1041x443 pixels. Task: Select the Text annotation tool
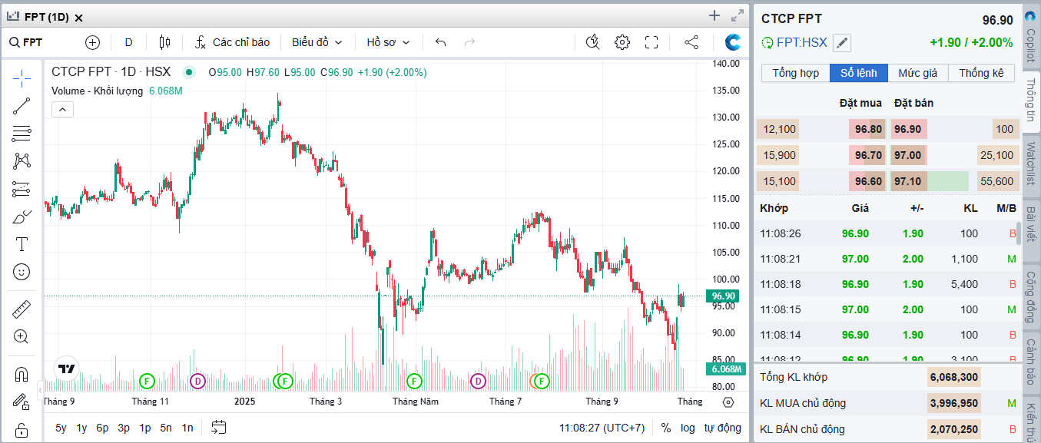point(22,244)
